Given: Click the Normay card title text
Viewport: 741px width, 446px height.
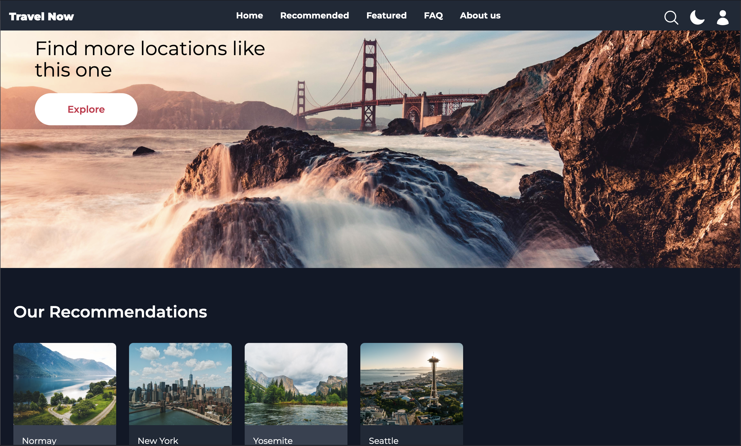Looking at the screenshot, I should pos(39,441).
